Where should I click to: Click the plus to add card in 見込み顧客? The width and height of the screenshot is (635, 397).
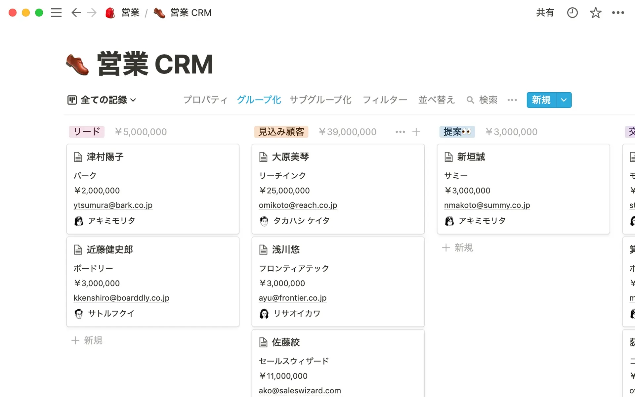click(x=416, y=132)
